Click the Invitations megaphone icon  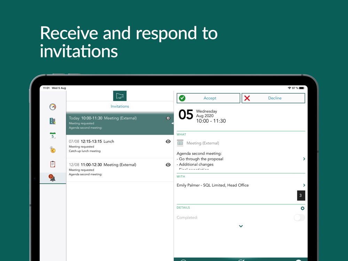[120, 96]
